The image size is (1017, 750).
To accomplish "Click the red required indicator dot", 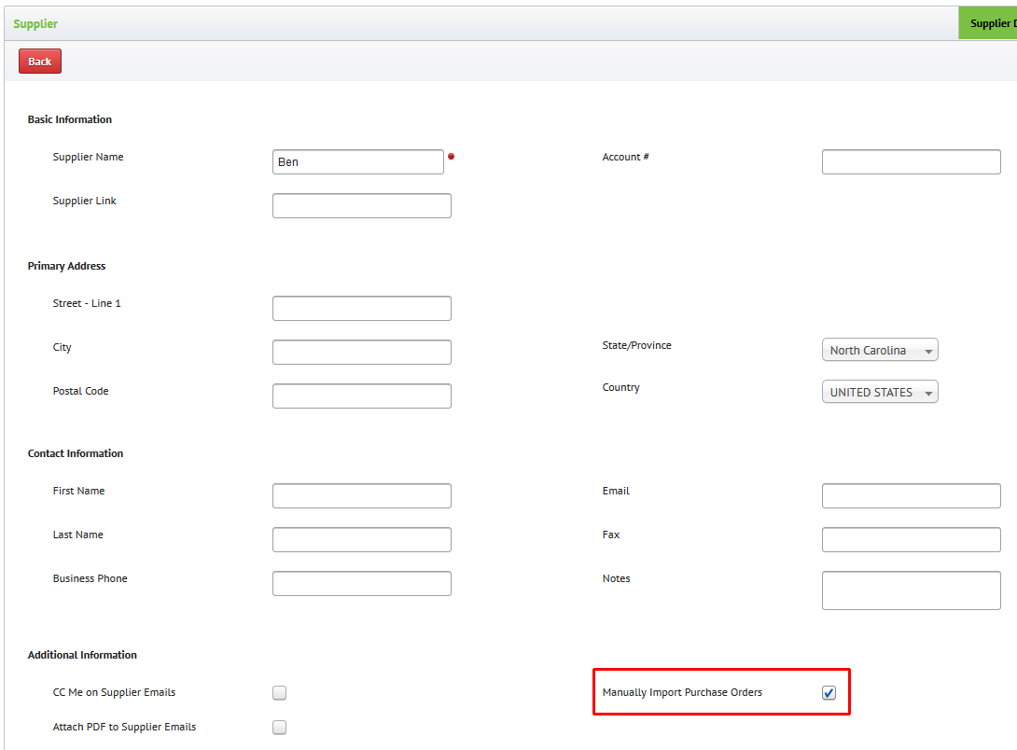I will pos(452,156).
